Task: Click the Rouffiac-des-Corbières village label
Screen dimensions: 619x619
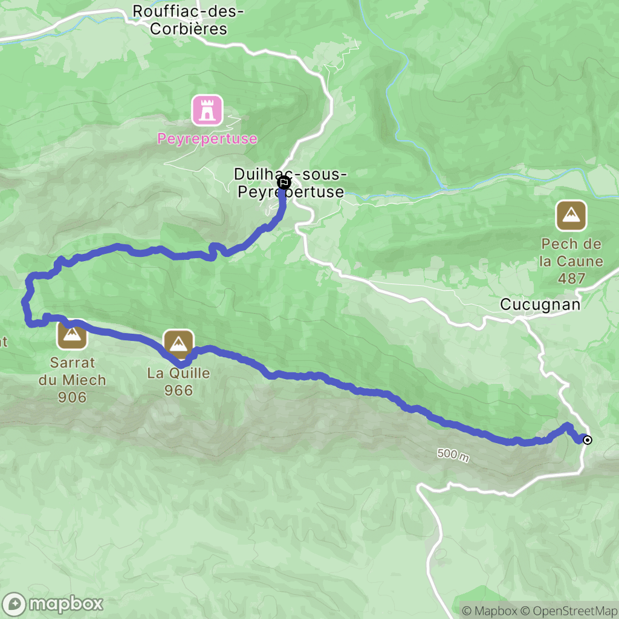Action: tap(189, 20)
